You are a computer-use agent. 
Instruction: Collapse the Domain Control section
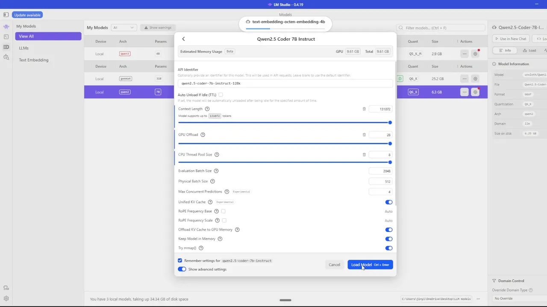click(494, 281)
